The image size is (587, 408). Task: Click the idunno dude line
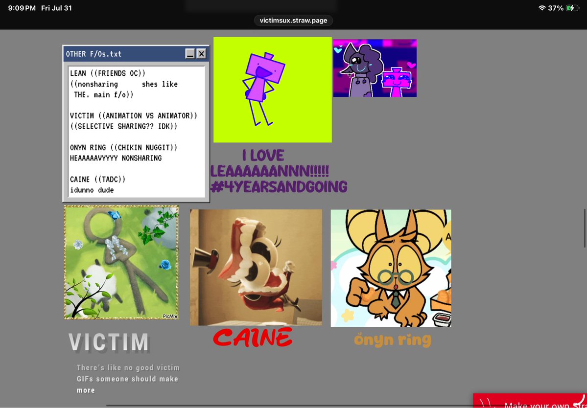coord(92,190)
